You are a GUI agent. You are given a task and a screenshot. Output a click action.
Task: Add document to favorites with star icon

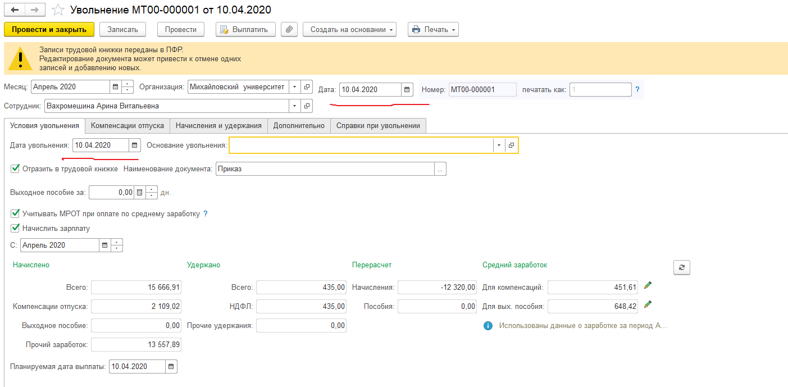click(57, 10)
